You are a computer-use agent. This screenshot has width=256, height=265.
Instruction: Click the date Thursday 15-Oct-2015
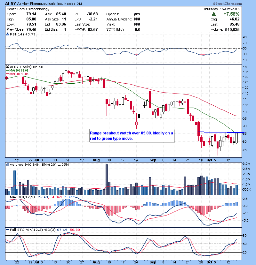coord(221,9)
